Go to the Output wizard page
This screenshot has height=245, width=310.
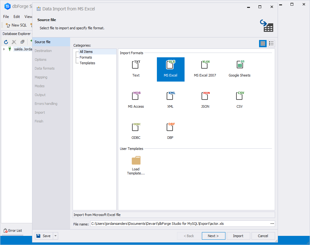pyautogui.click(x=51, y=95)
